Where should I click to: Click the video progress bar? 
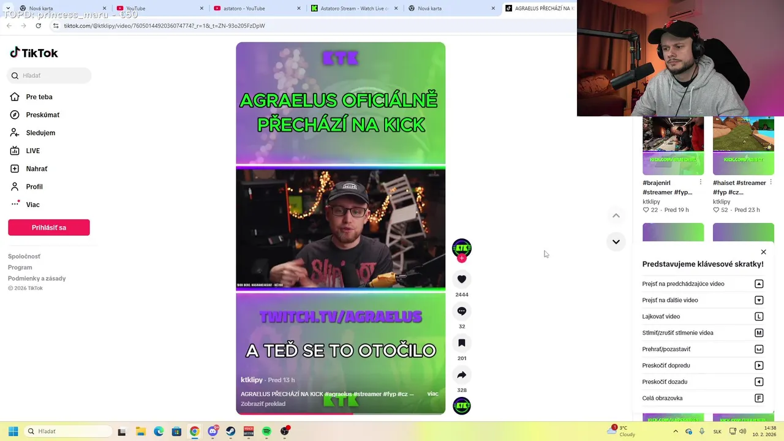click(x=341, y=413)
